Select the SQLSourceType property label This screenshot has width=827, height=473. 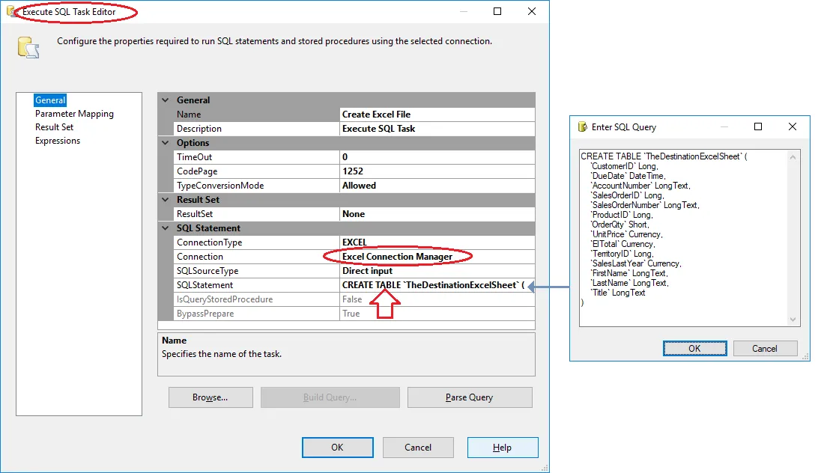(x=207, y=271)
